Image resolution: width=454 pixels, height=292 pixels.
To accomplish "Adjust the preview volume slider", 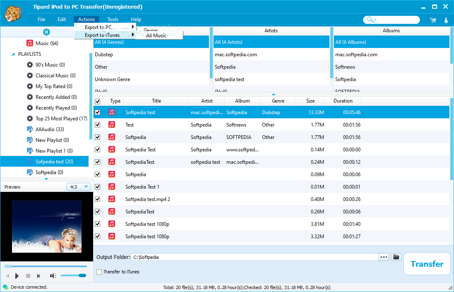I will pyautogui.click(x=74, y=275).
